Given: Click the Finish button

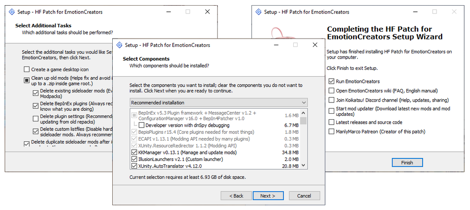Looking at the screenshot, I should [407, 163].
